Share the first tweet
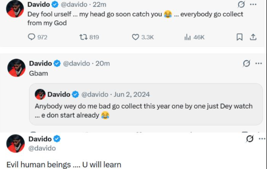This screenshot has width=267, height=169. click(253, 37)
